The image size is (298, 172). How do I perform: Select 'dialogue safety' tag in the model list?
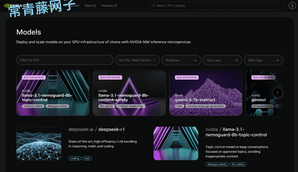pyautogui.click(x=217, y=164)
